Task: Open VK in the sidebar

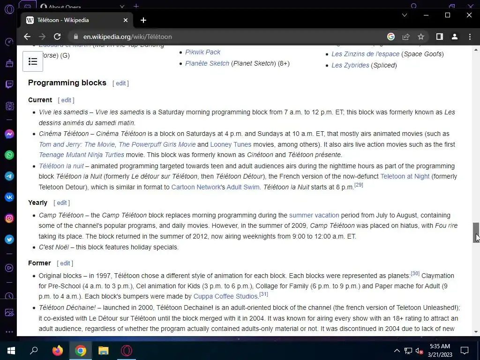Action: point(9,197)
